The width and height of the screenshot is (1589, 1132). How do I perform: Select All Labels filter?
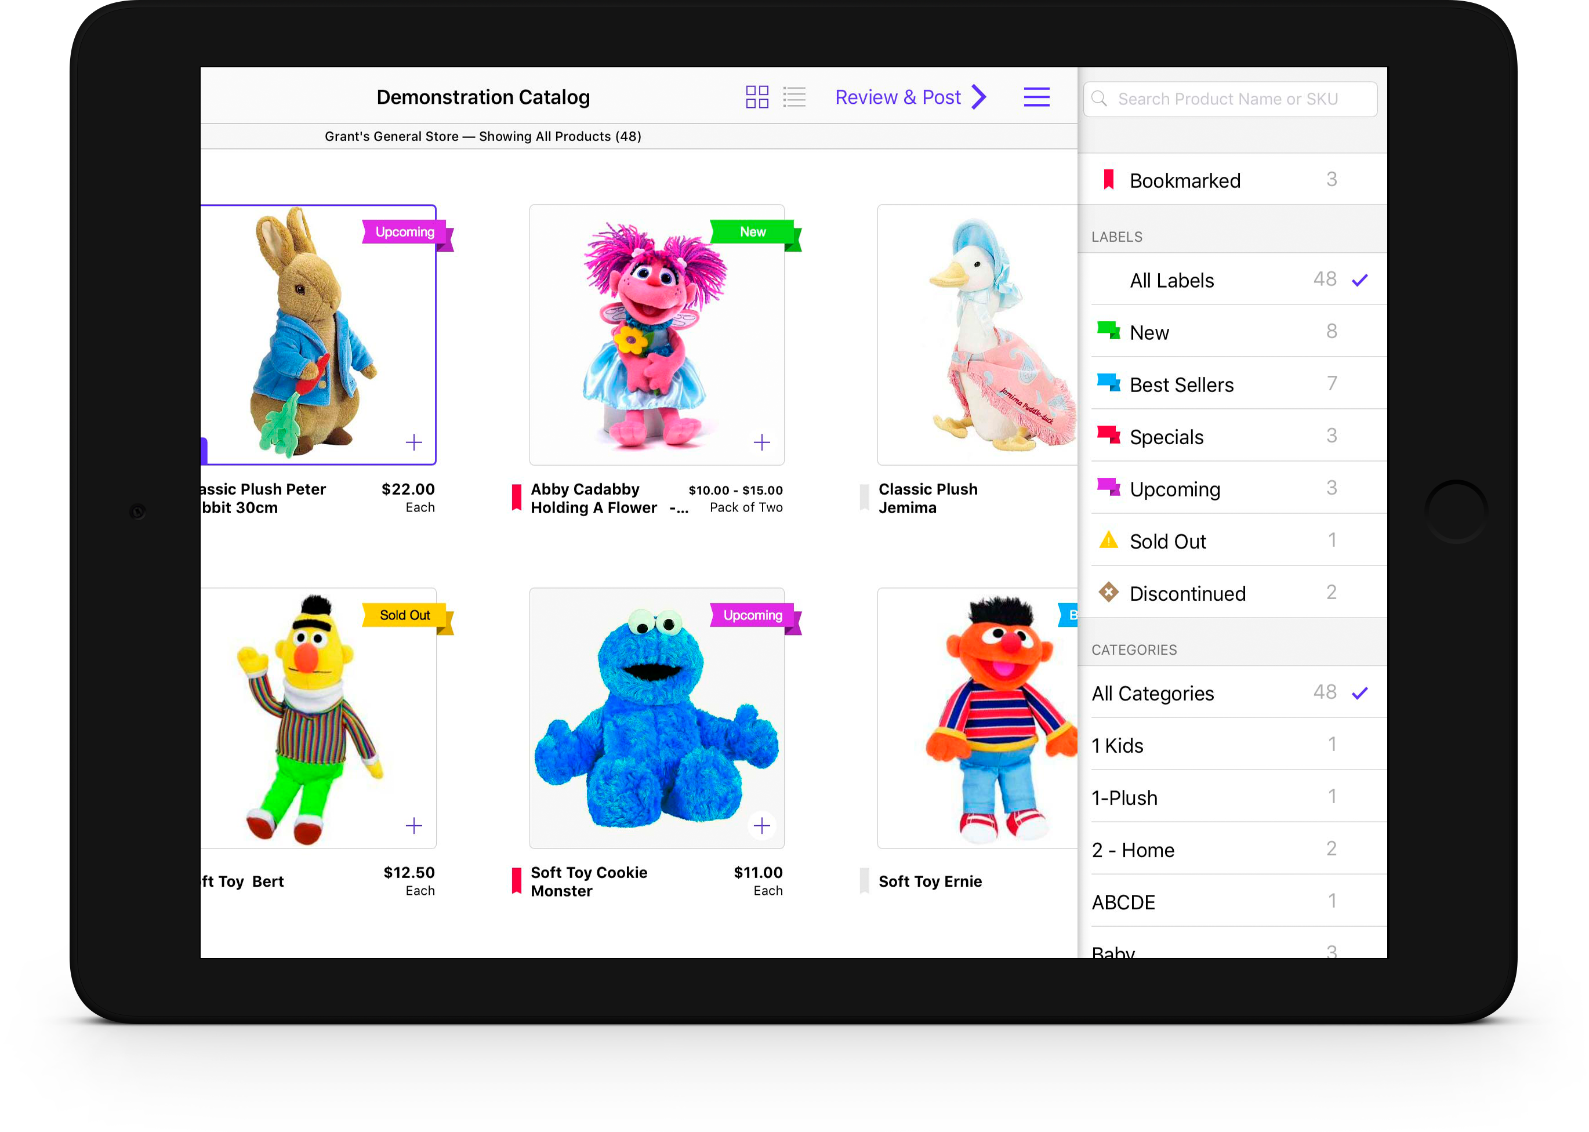point(1232,280)
